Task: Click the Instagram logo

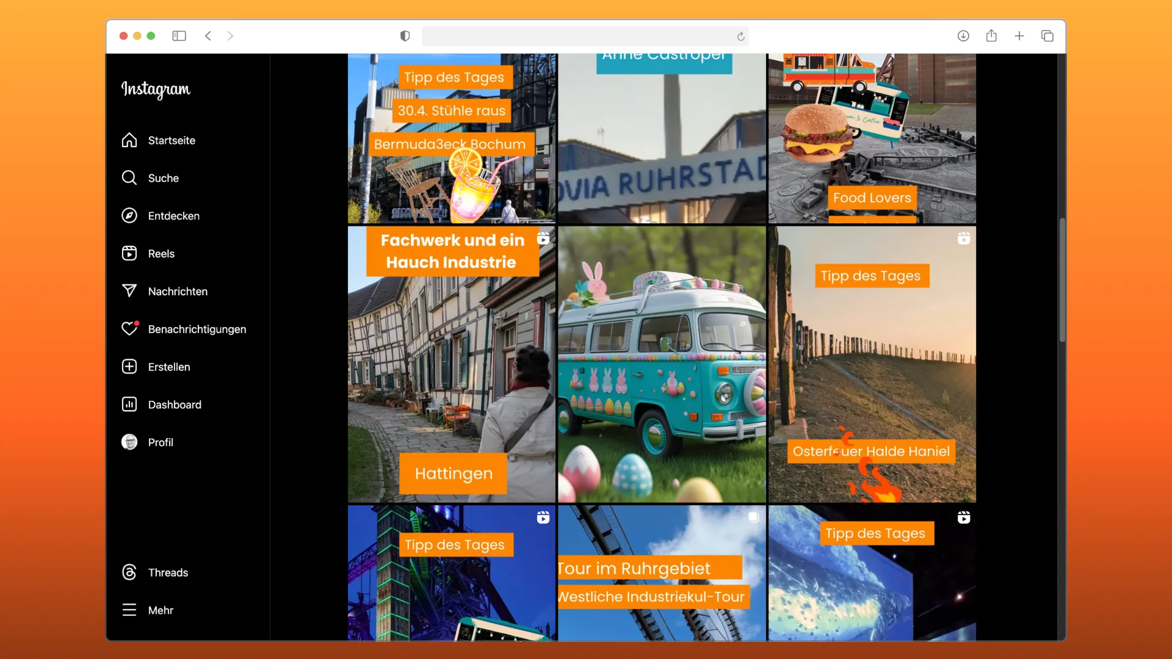Action: coord(156,89)
